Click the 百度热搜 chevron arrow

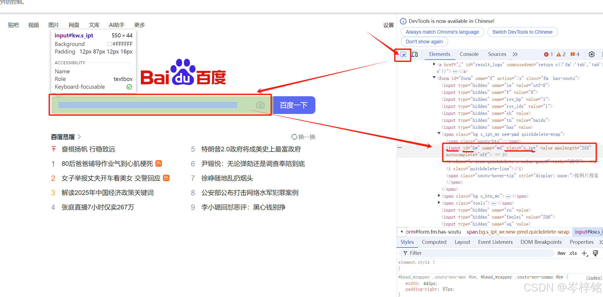(79, 137)
